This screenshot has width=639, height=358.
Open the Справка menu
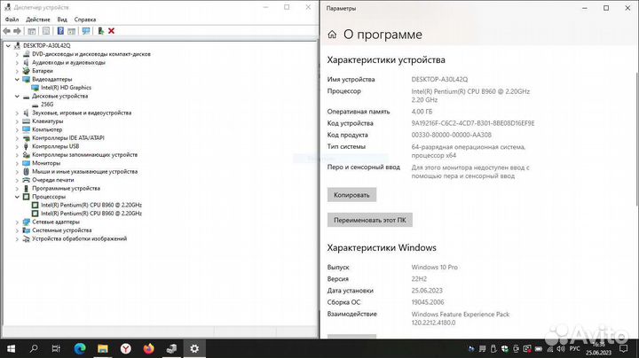point(85,19)
